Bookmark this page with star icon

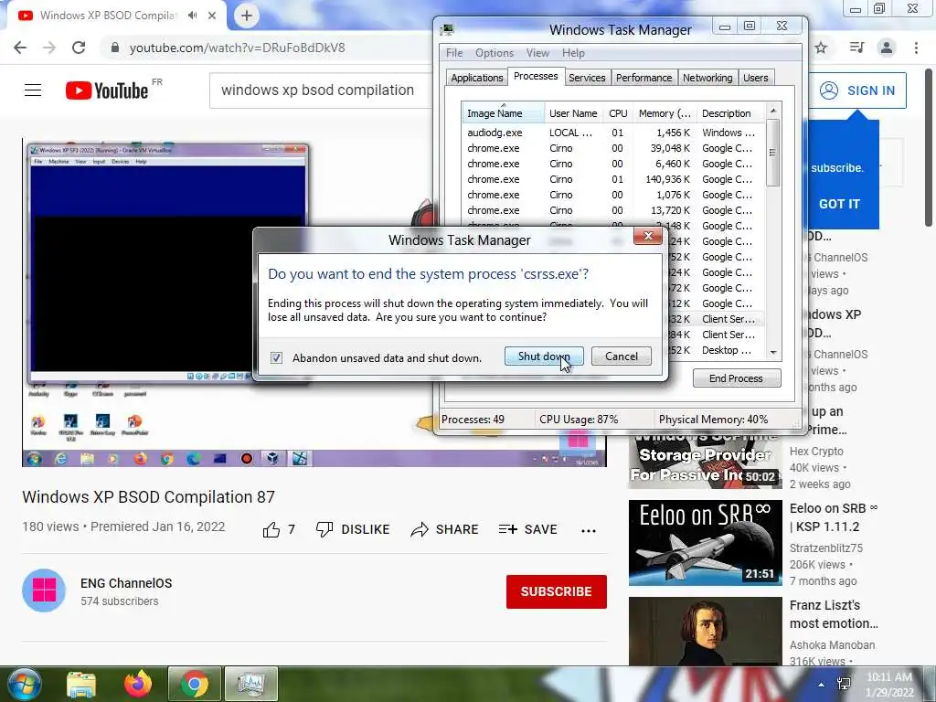pyautogui.click(x=822, y=48)
